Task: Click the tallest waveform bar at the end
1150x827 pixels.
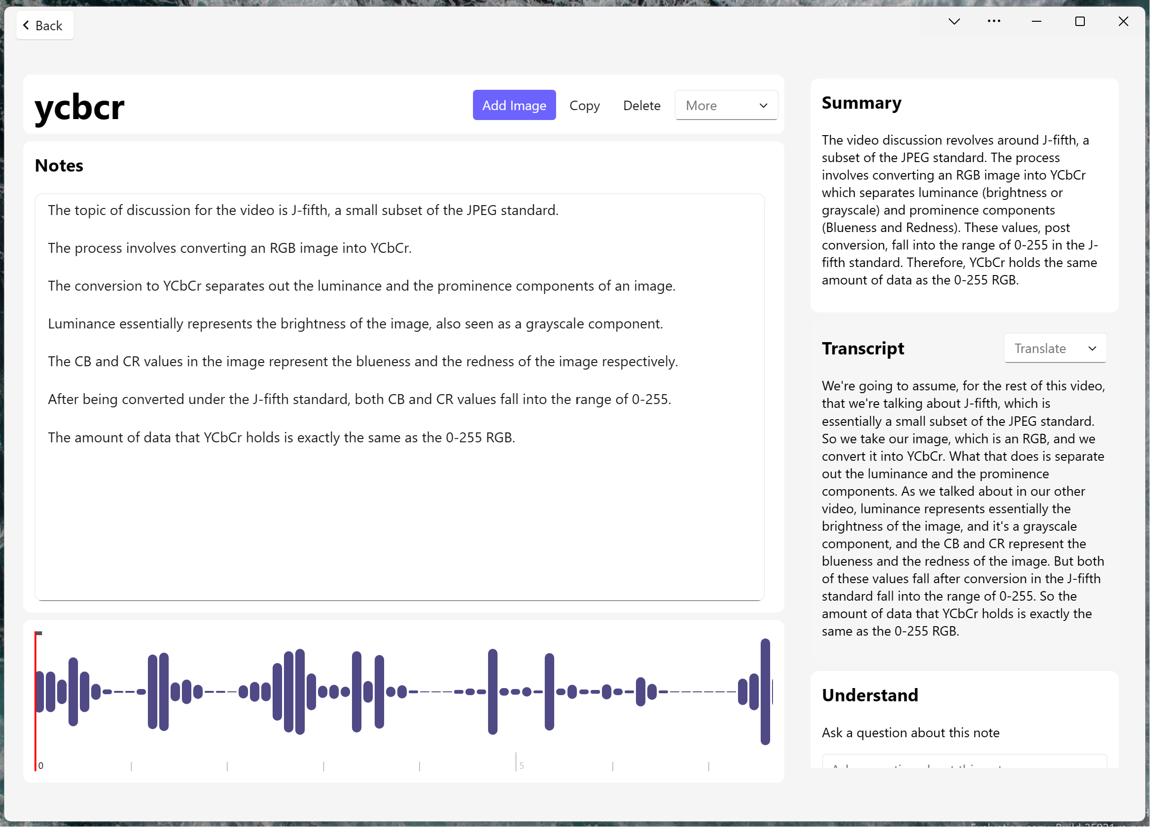Action: tap(765, 692)
